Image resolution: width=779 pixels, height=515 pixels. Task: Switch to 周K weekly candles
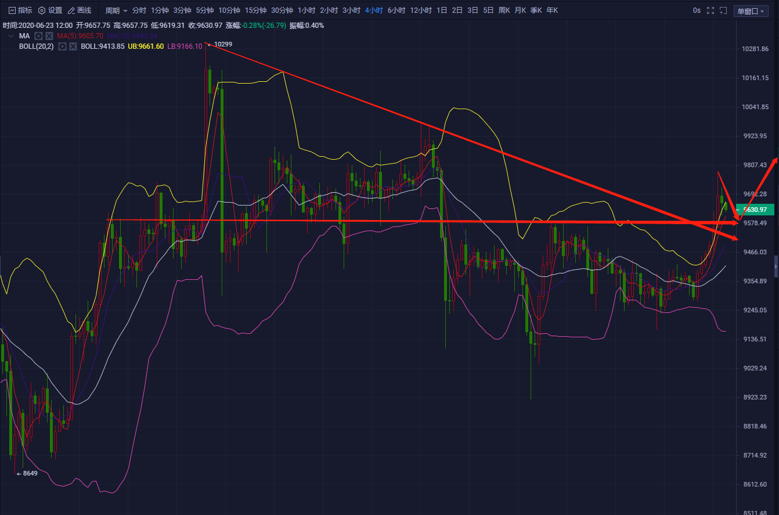click(x=504, y=10)
